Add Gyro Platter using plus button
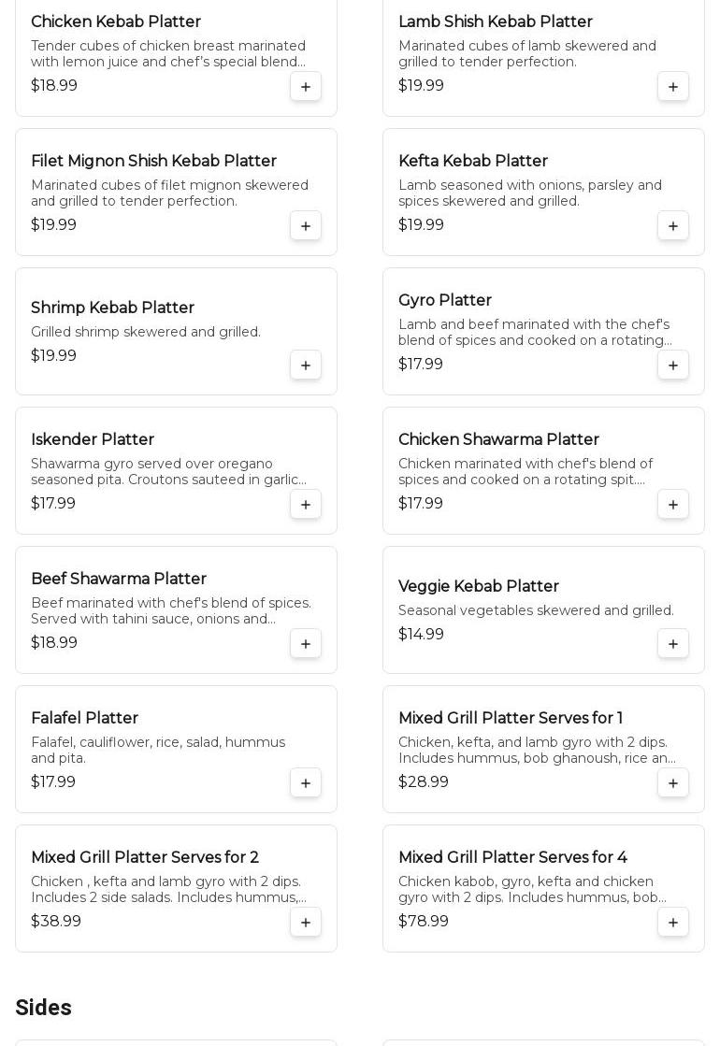The image size is (720, 1046). coord(673,365)
